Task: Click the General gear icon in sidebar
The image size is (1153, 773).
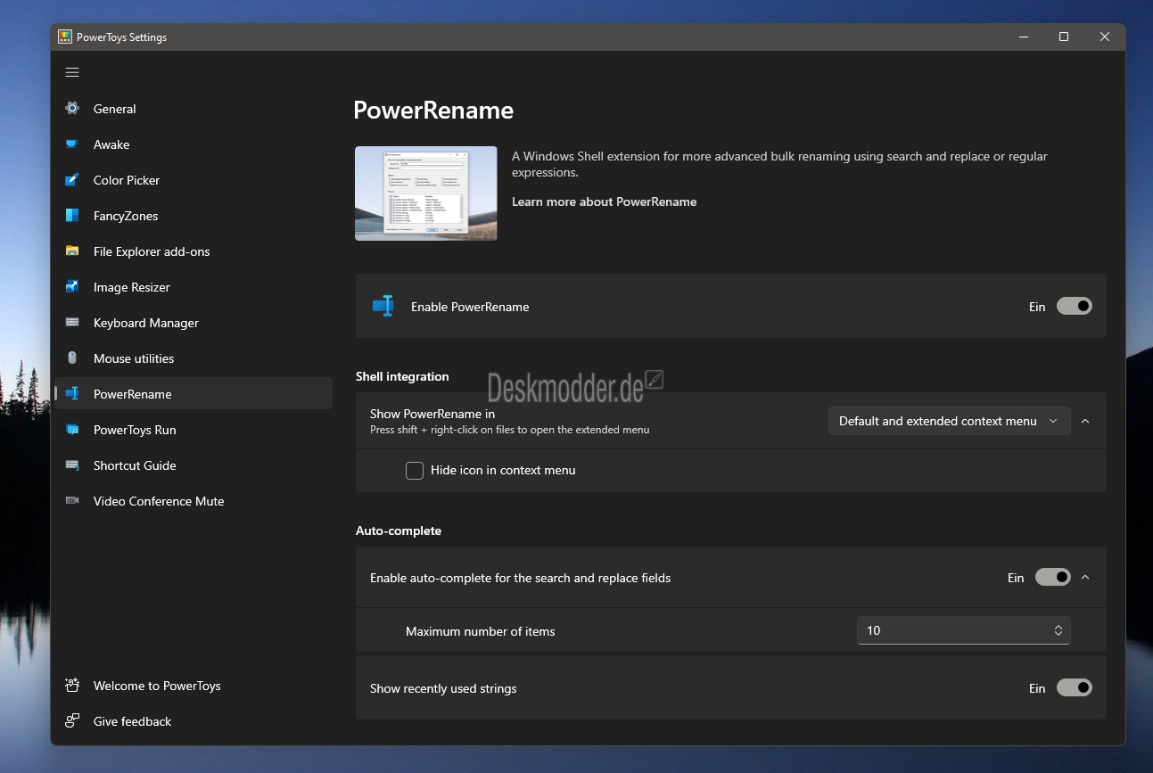Action: (72, 109)
